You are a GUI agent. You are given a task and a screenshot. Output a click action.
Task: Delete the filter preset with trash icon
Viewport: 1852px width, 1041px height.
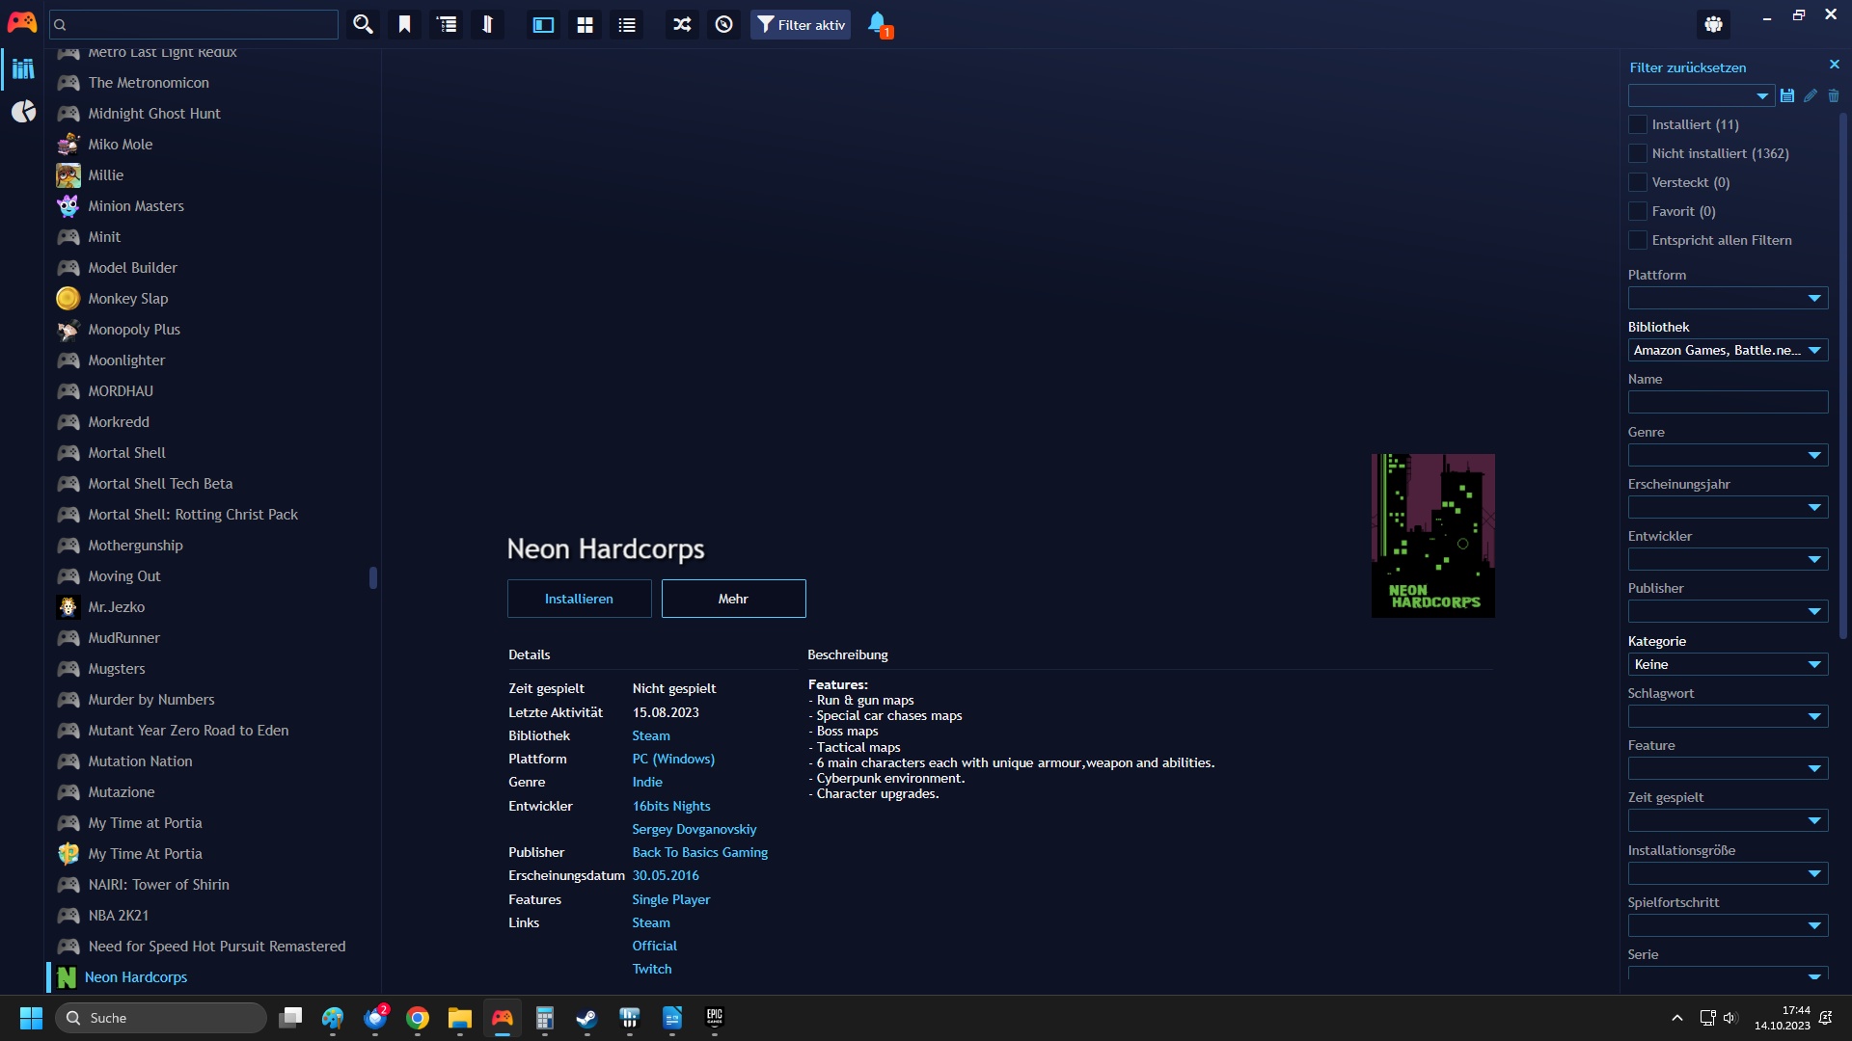1834,95
